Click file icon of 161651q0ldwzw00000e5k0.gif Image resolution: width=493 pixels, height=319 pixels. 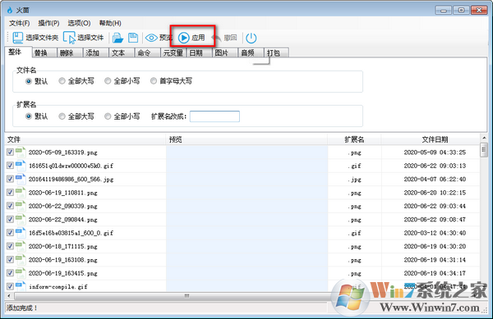[x=21, y=166]
